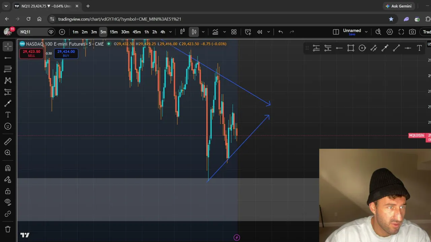
Task: Open chart Settings hexagon icon
Action: pos(390,32)
